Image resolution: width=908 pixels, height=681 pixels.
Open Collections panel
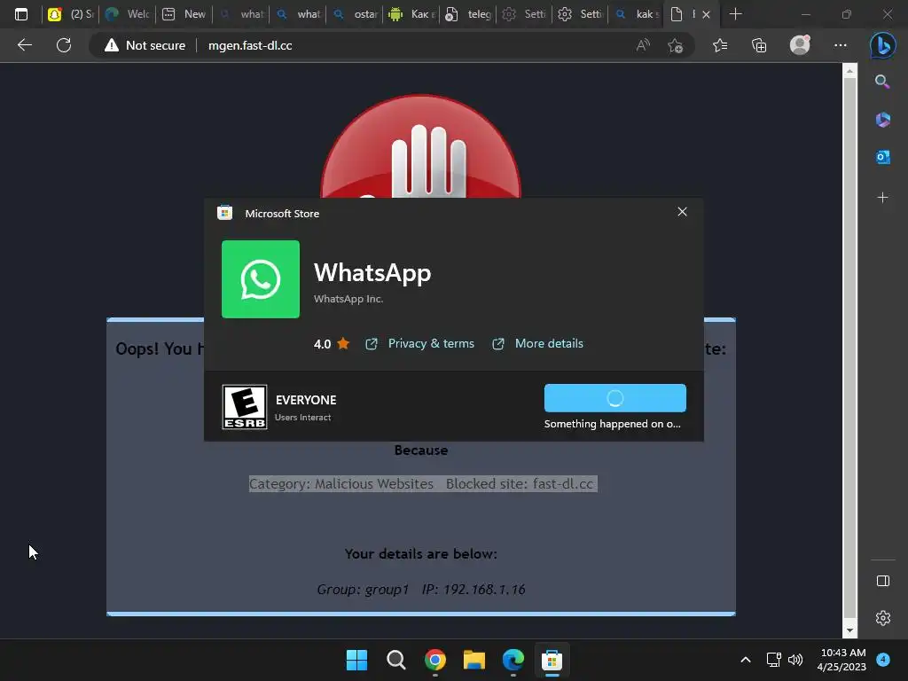759,45
